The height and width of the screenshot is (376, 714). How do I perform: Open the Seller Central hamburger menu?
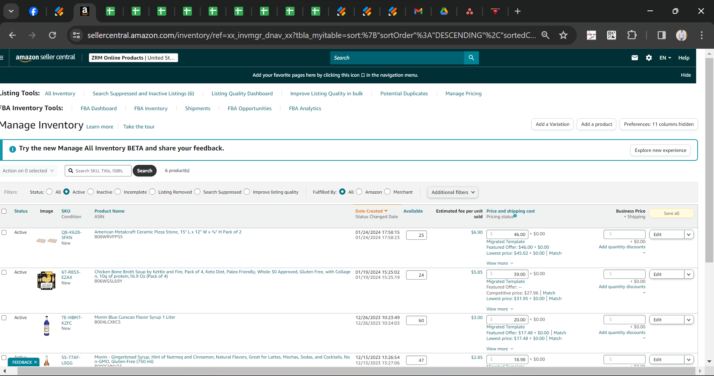pos(2,58)
